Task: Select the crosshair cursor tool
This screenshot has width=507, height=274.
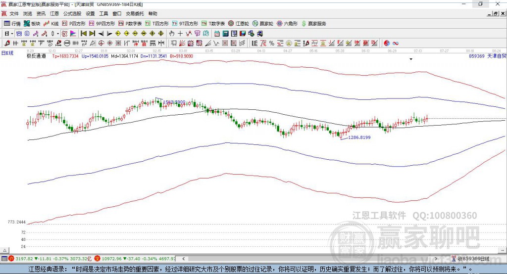Action: (180, 34)
